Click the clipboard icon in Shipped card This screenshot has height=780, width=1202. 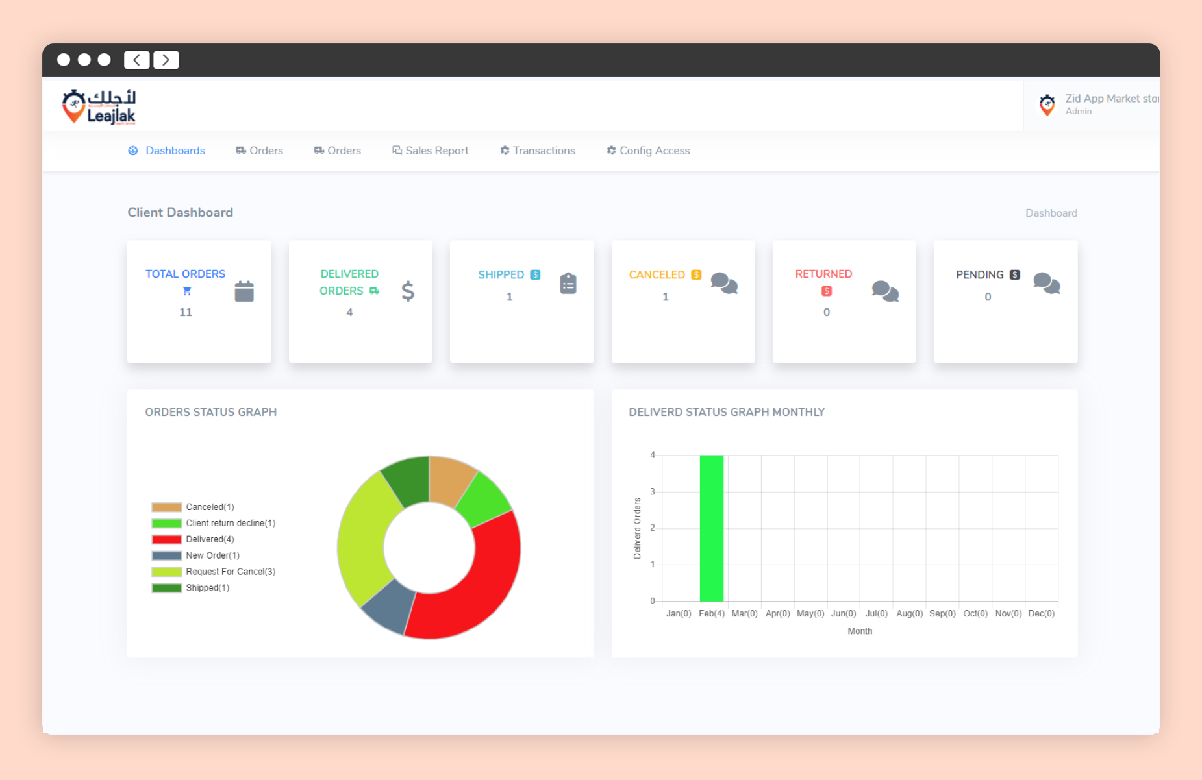tap(568, 284)
